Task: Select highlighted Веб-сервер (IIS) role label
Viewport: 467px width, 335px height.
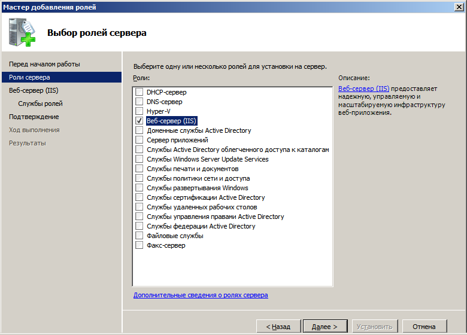Action: pos(171,120)
